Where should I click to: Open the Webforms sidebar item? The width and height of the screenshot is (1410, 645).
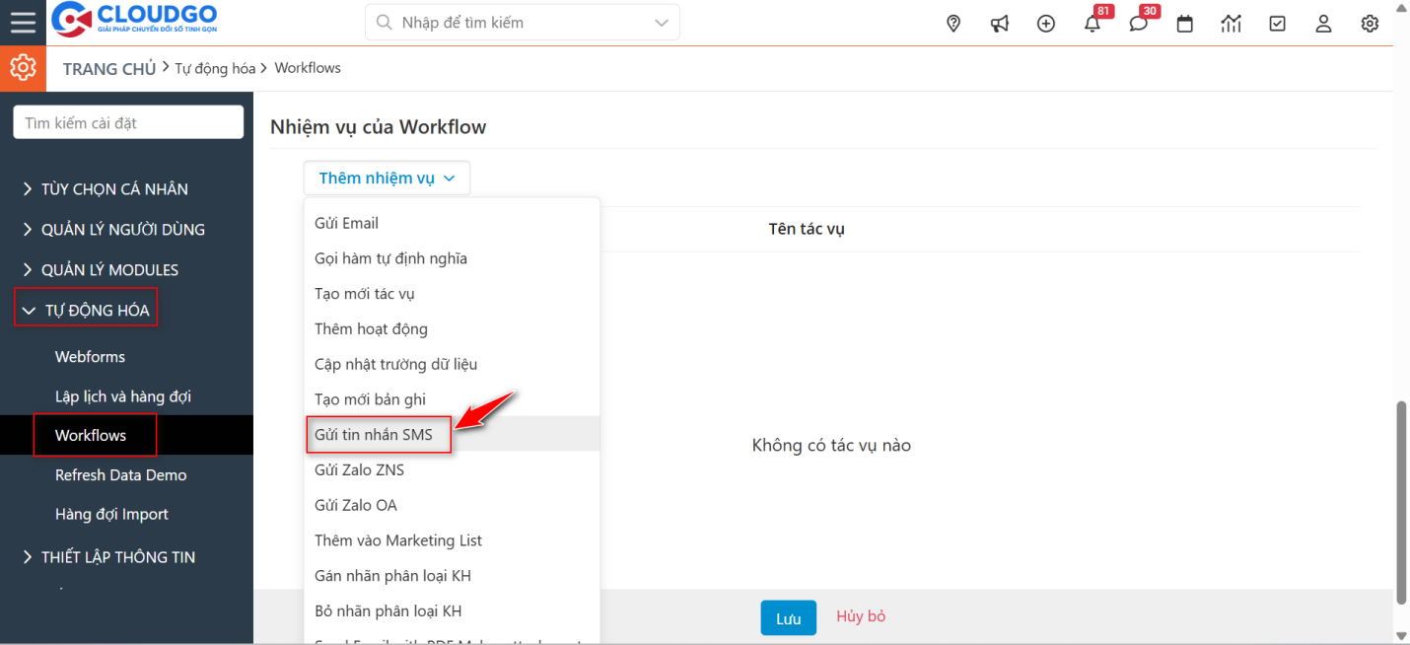pyautogui.click(x=90, y=356)
